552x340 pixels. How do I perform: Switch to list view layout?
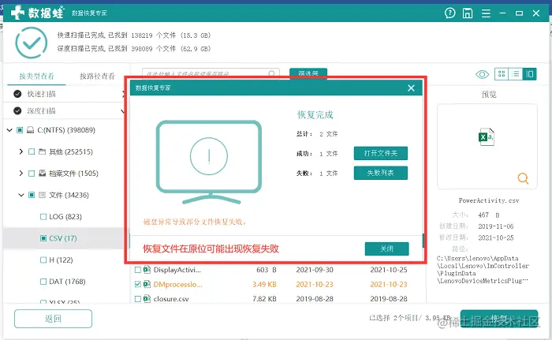click(516, 74)
